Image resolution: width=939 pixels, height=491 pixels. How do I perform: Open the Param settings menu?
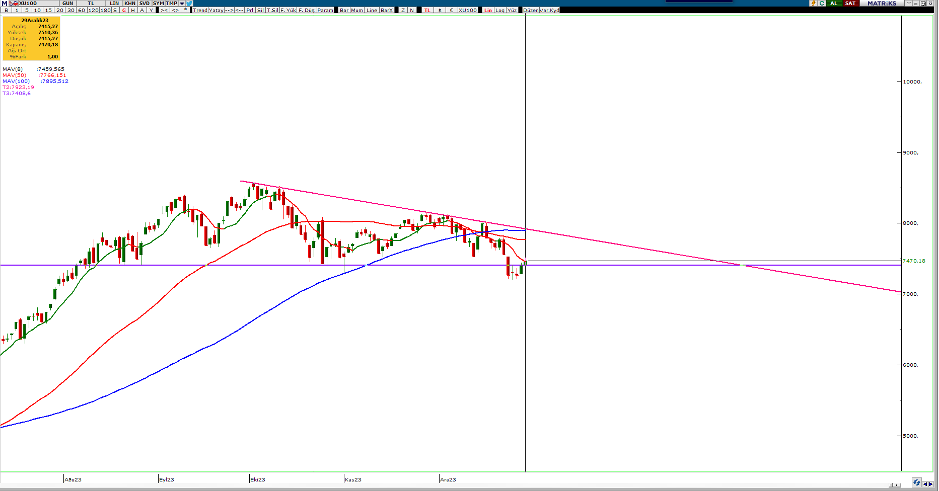[325, 10]
